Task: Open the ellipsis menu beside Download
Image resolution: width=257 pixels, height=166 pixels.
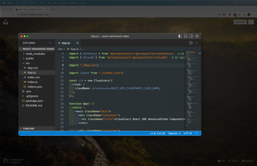Action: 251,22
